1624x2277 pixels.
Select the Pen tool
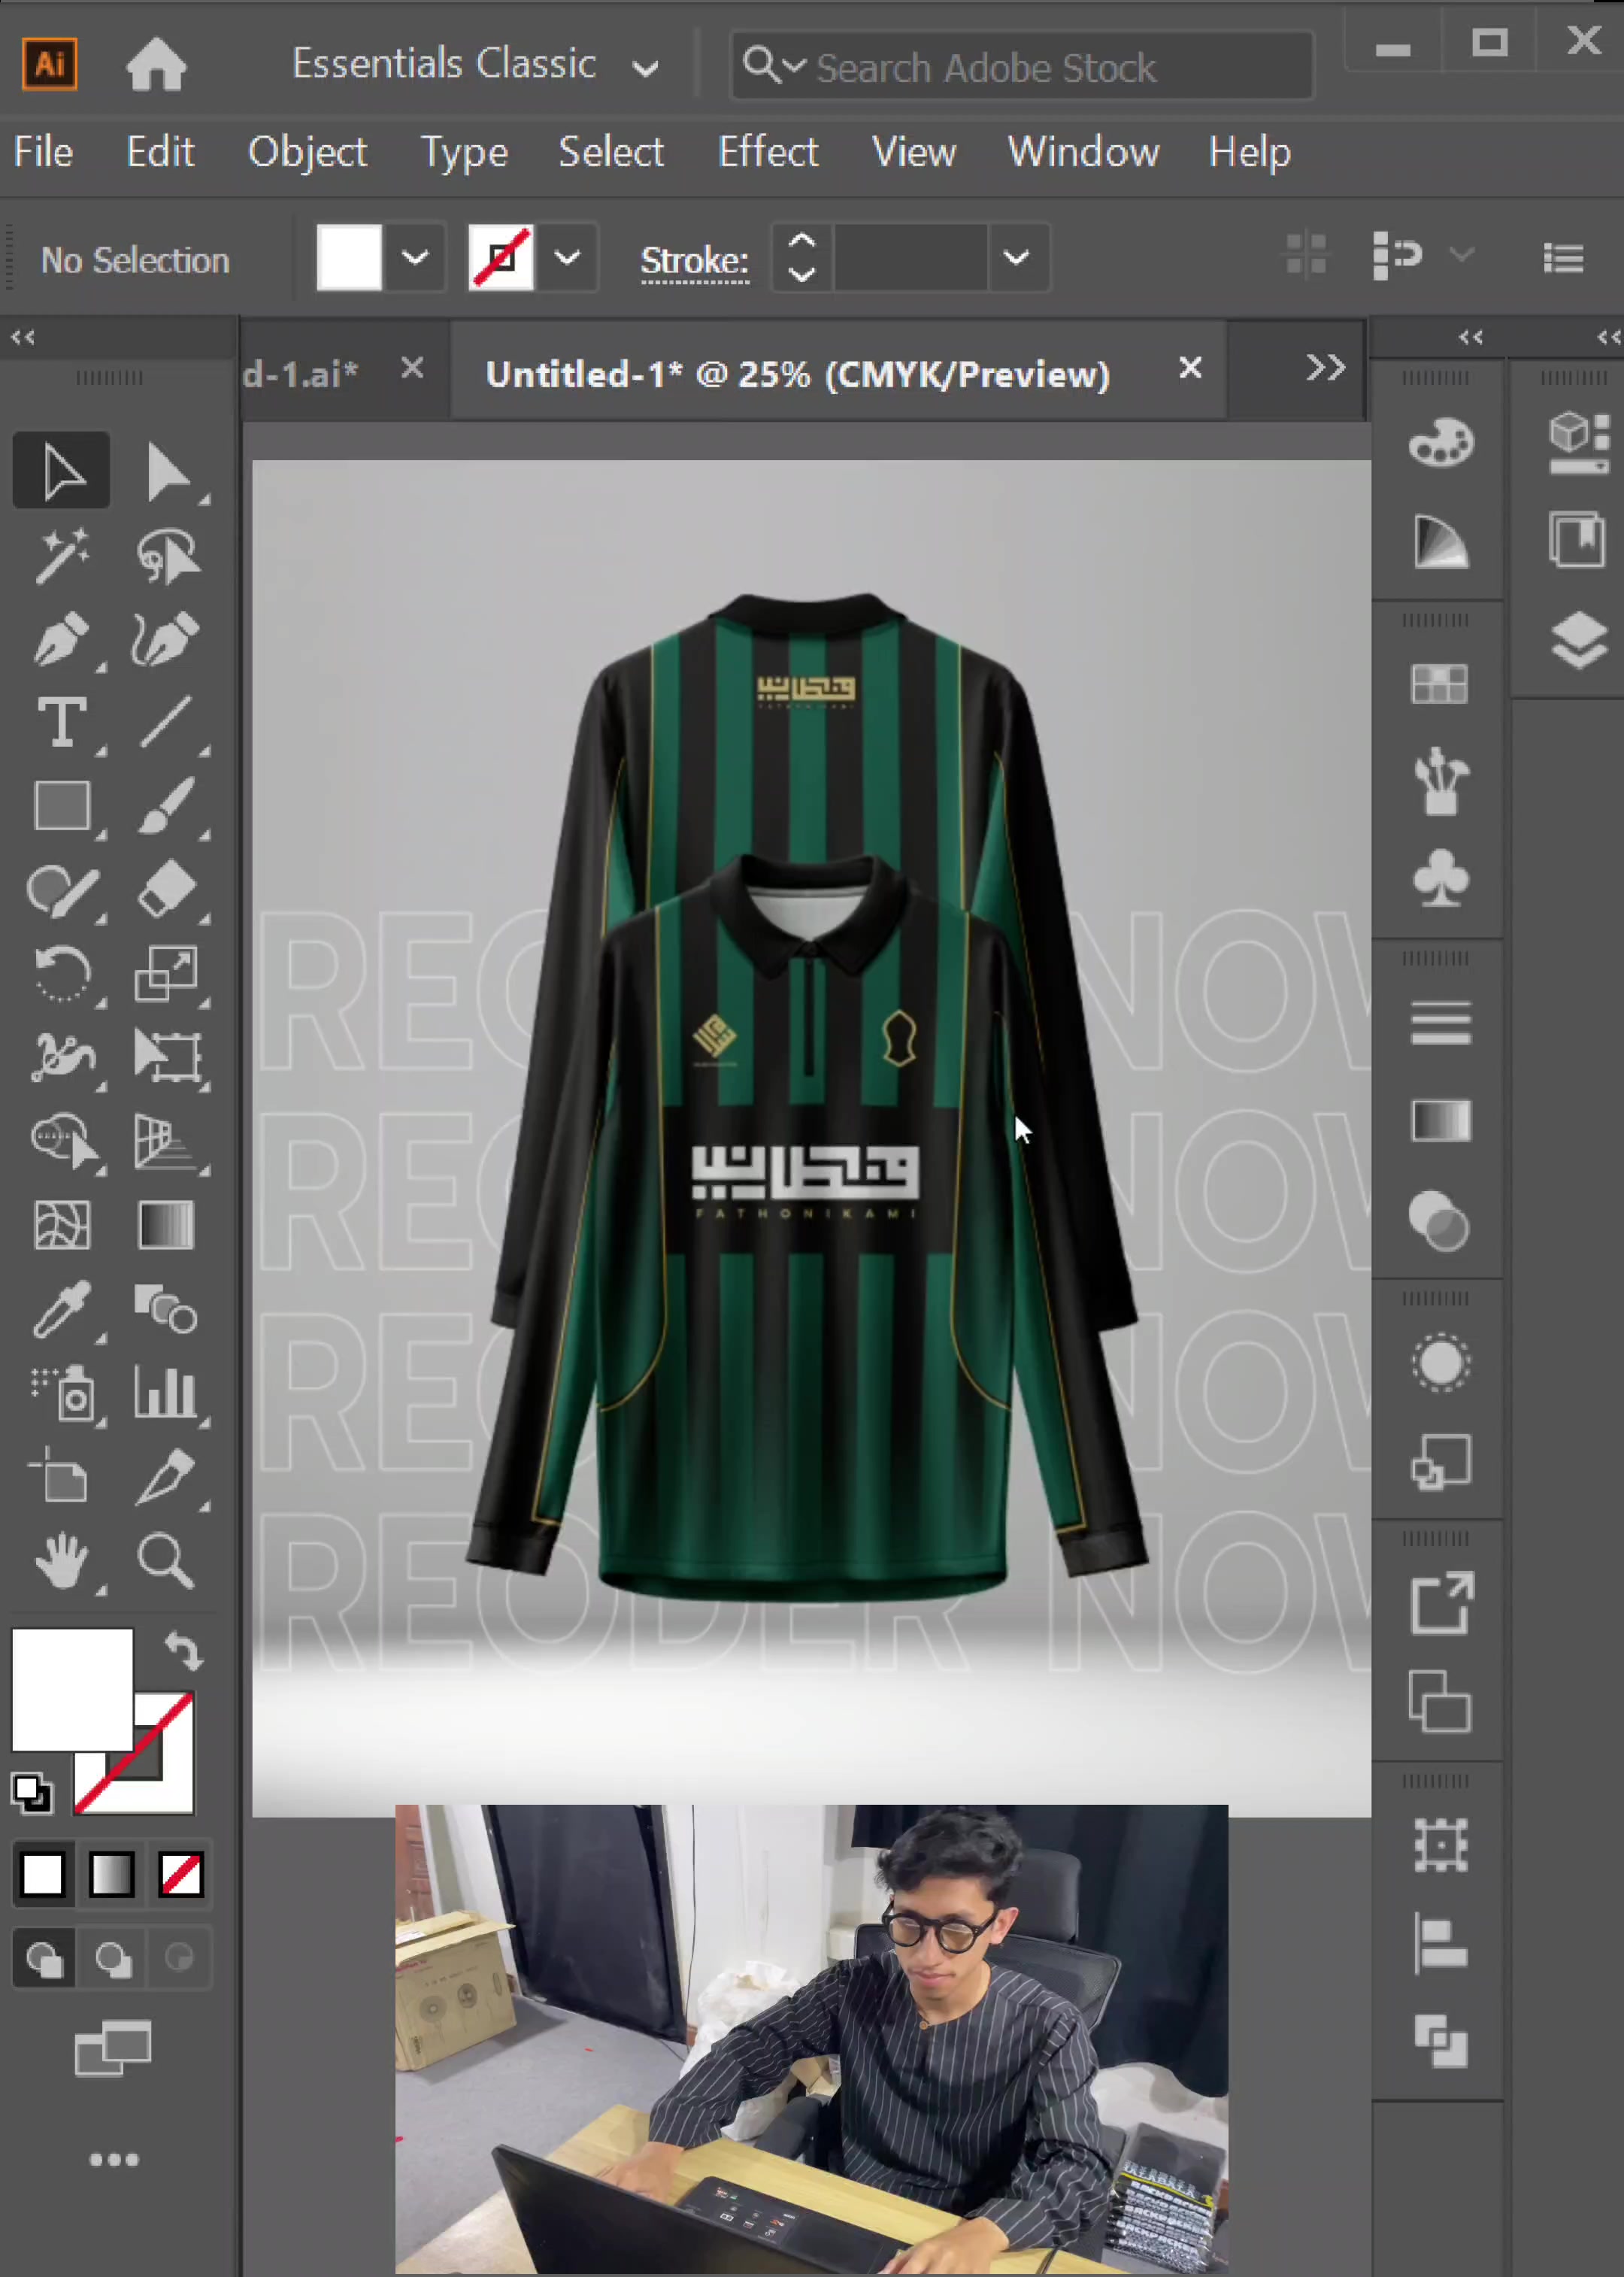[x=61, y=639]
